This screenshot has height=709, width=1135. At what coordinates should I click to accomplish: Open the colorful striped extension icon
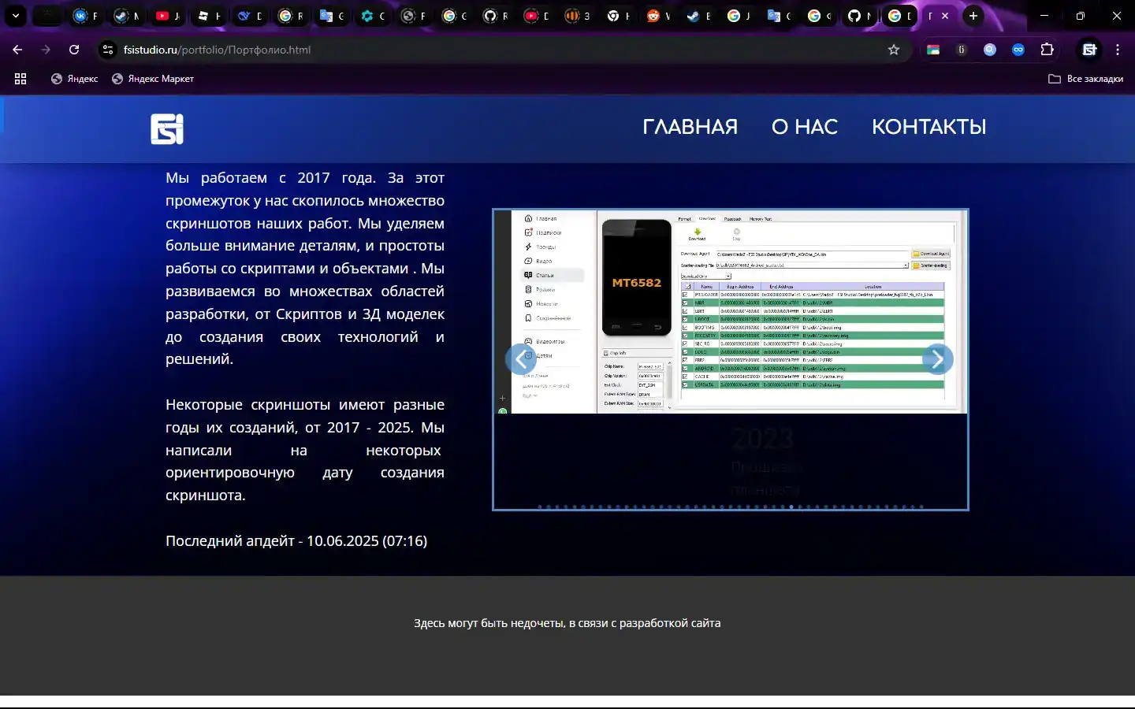933,50
